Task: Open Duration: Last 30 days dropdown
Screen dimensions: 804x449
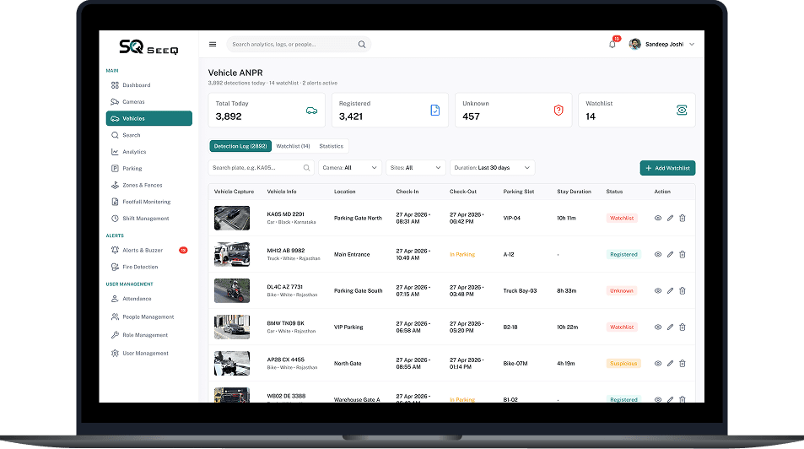Action: (492, 168)
